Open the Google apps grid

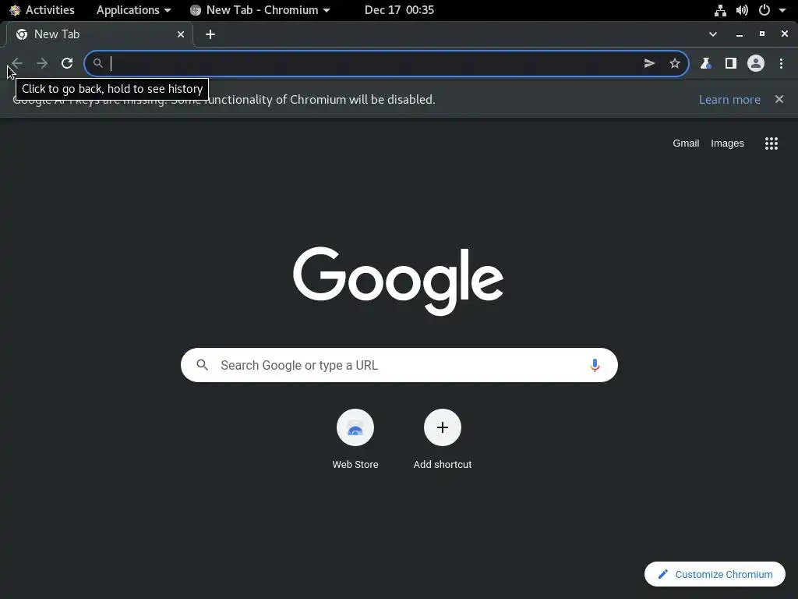coord(771,144)
